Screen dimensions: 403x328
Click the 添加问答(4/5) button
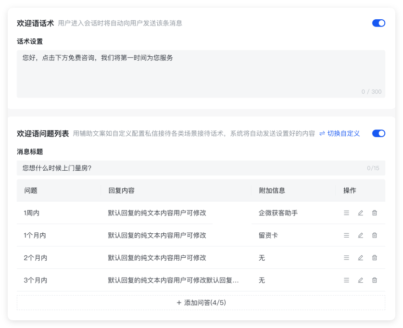201,303
